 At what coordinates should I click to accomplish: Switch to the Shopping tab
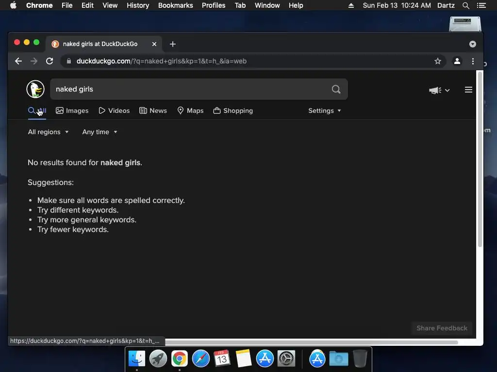[233, 111]
